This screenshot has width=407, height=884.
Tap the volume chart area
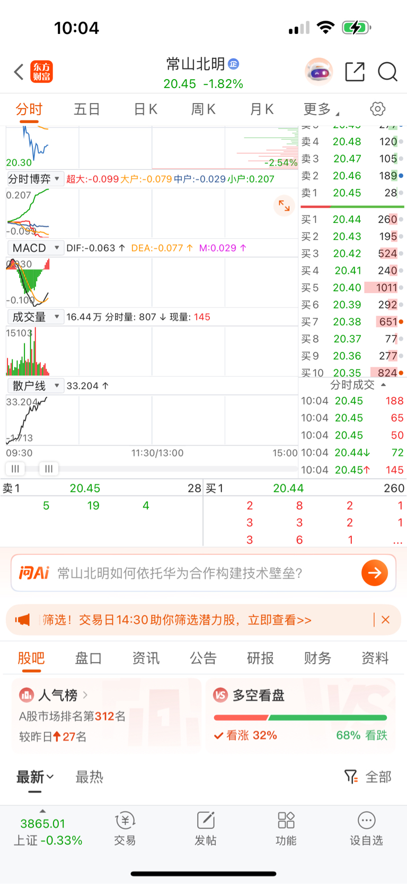coord(152,351)
